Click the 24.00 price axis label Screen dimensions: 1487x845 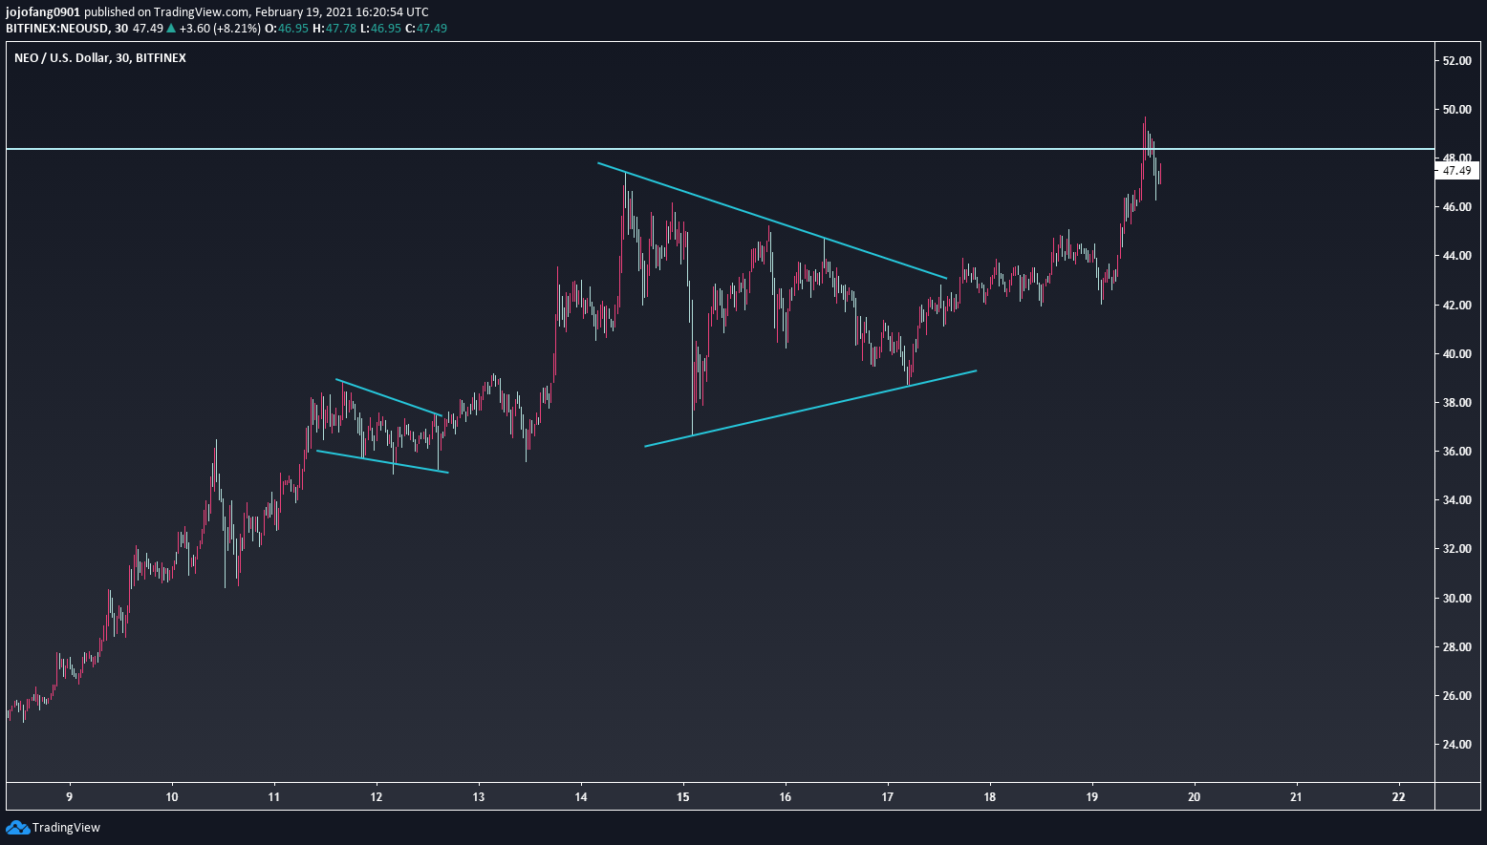coord(1456,745)
